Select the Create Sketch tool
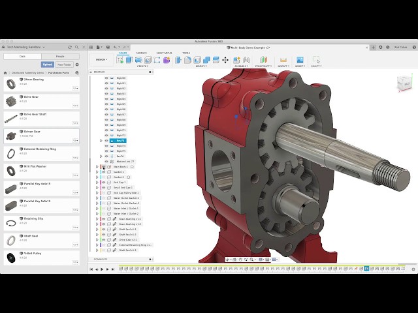 coord(120,60)
